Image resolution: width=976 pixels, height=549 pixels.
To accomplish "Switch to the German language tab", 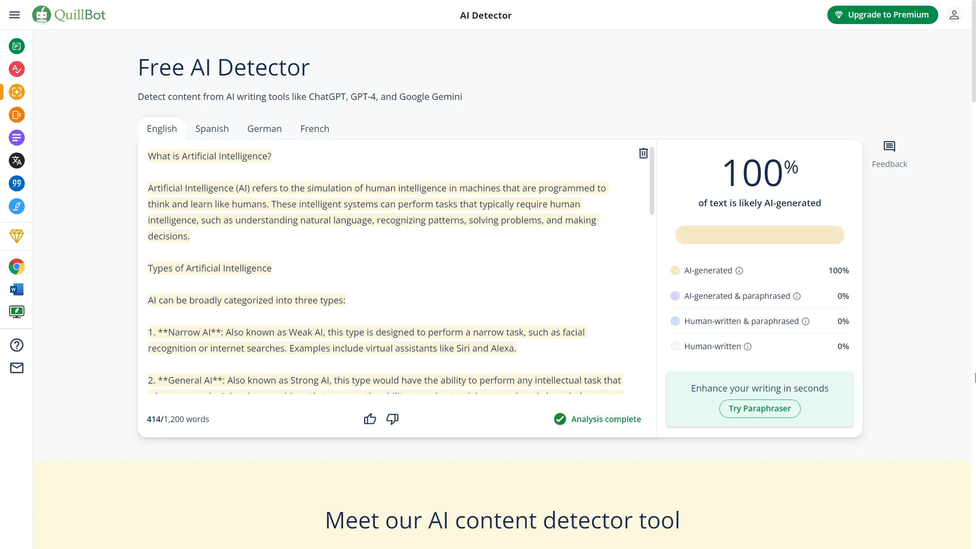I will click(x=264, y=128).
